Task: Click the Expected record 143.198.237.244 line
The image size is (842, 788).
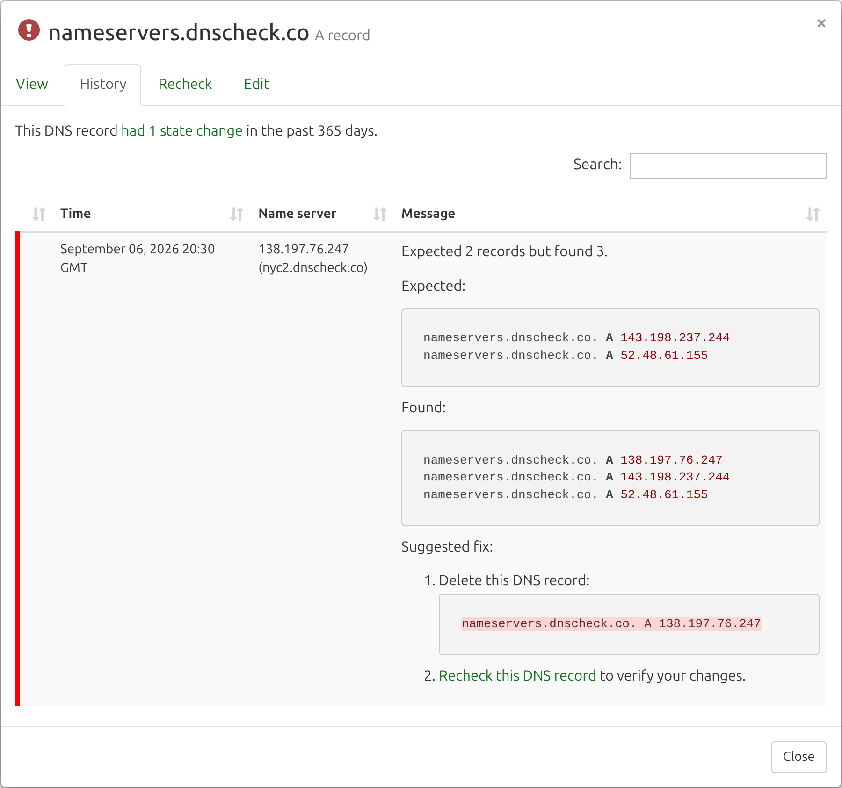Action: point(576,337)
